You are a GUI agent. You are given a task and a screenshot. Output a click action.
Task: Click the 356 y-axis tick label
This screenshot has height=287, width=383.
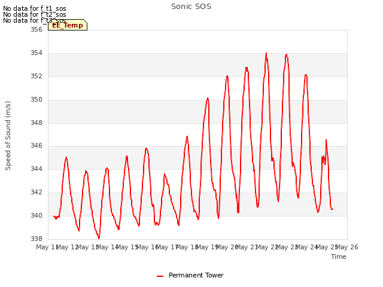[x=37, y=29]
